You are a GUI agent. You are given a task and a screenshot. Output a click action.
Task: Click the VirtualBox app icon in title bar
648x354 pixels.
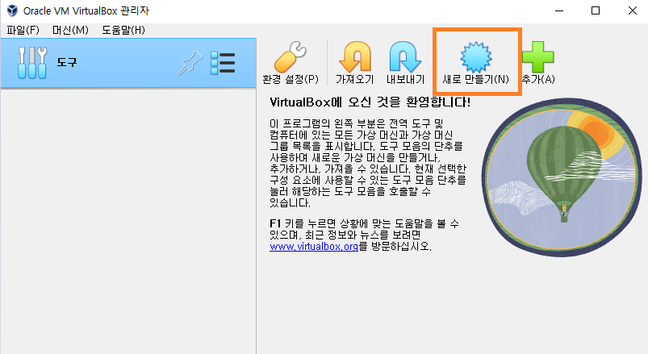[x=12, y=10]
